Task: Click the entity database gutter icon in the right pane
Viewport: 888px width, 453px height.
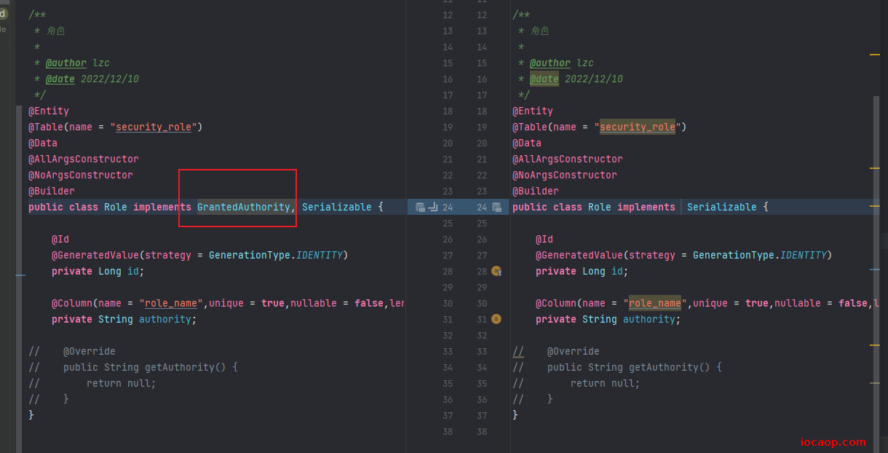Action: click(x=497, y=208)
